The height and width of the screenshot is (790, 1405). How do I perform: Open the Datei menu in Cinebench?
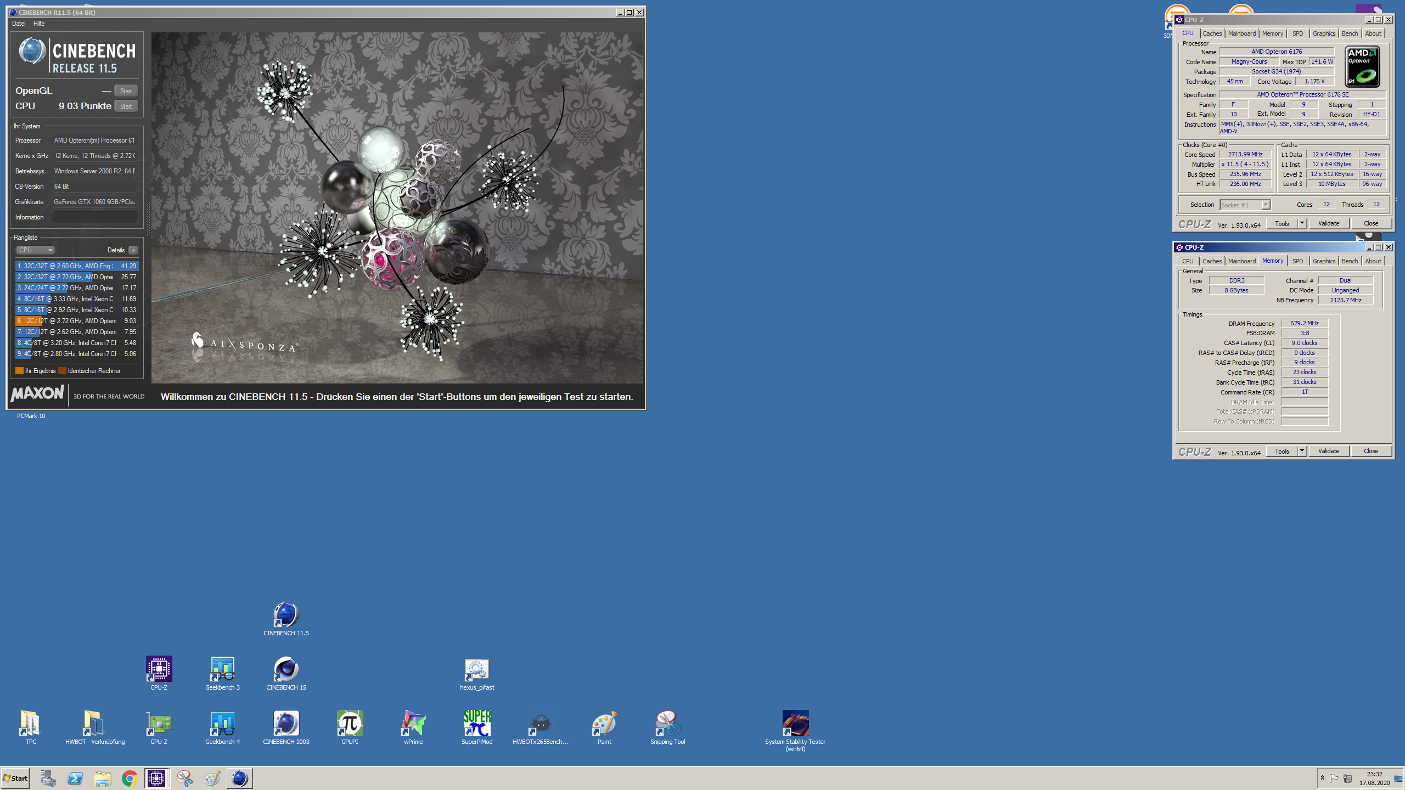19,24
